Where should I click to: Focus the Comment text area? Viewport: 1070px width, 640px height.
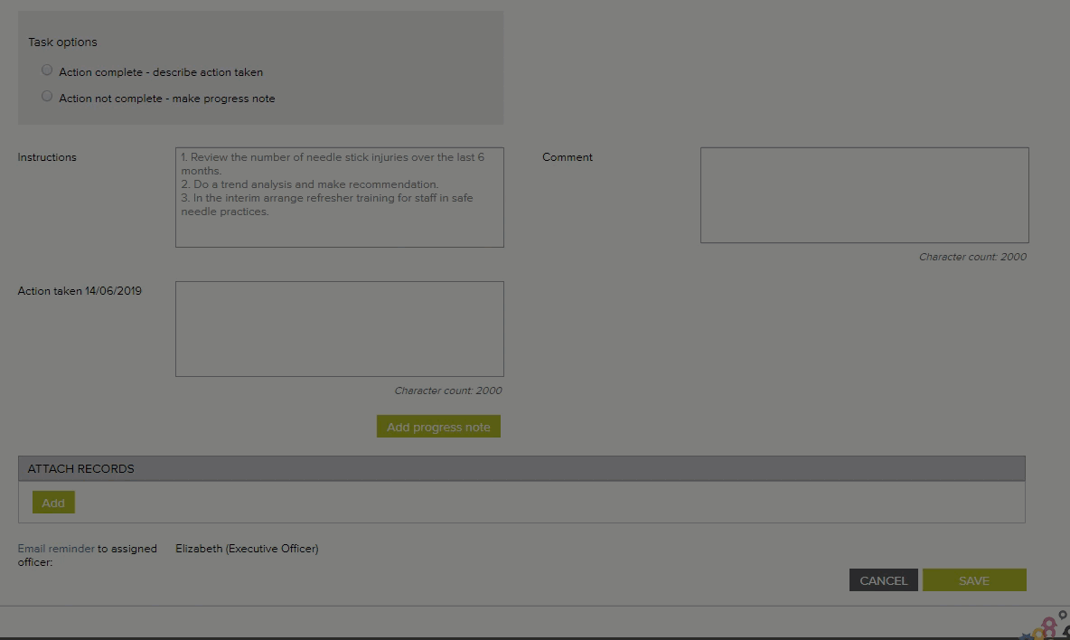[864, 195]
